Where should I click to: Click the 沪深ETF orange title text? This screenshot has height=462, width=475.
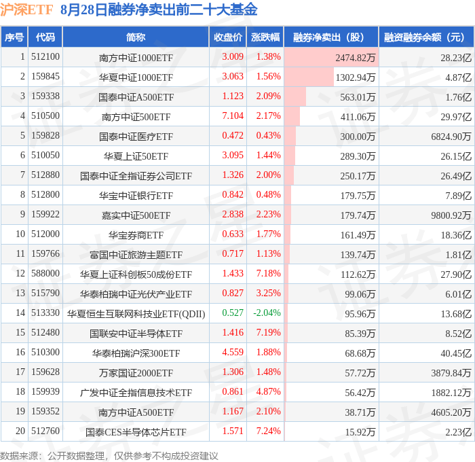pos(26,10)
